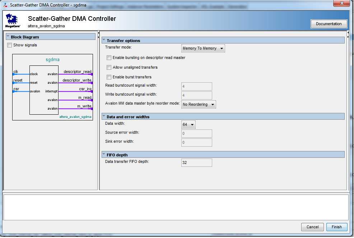Select the m_read interface label
Viewport: 354px width, 238px height.
click(85, 97)
